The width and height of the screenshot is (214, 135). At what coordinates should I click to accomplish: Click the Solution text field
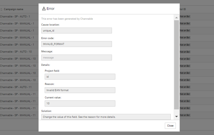tap(106, 117)
